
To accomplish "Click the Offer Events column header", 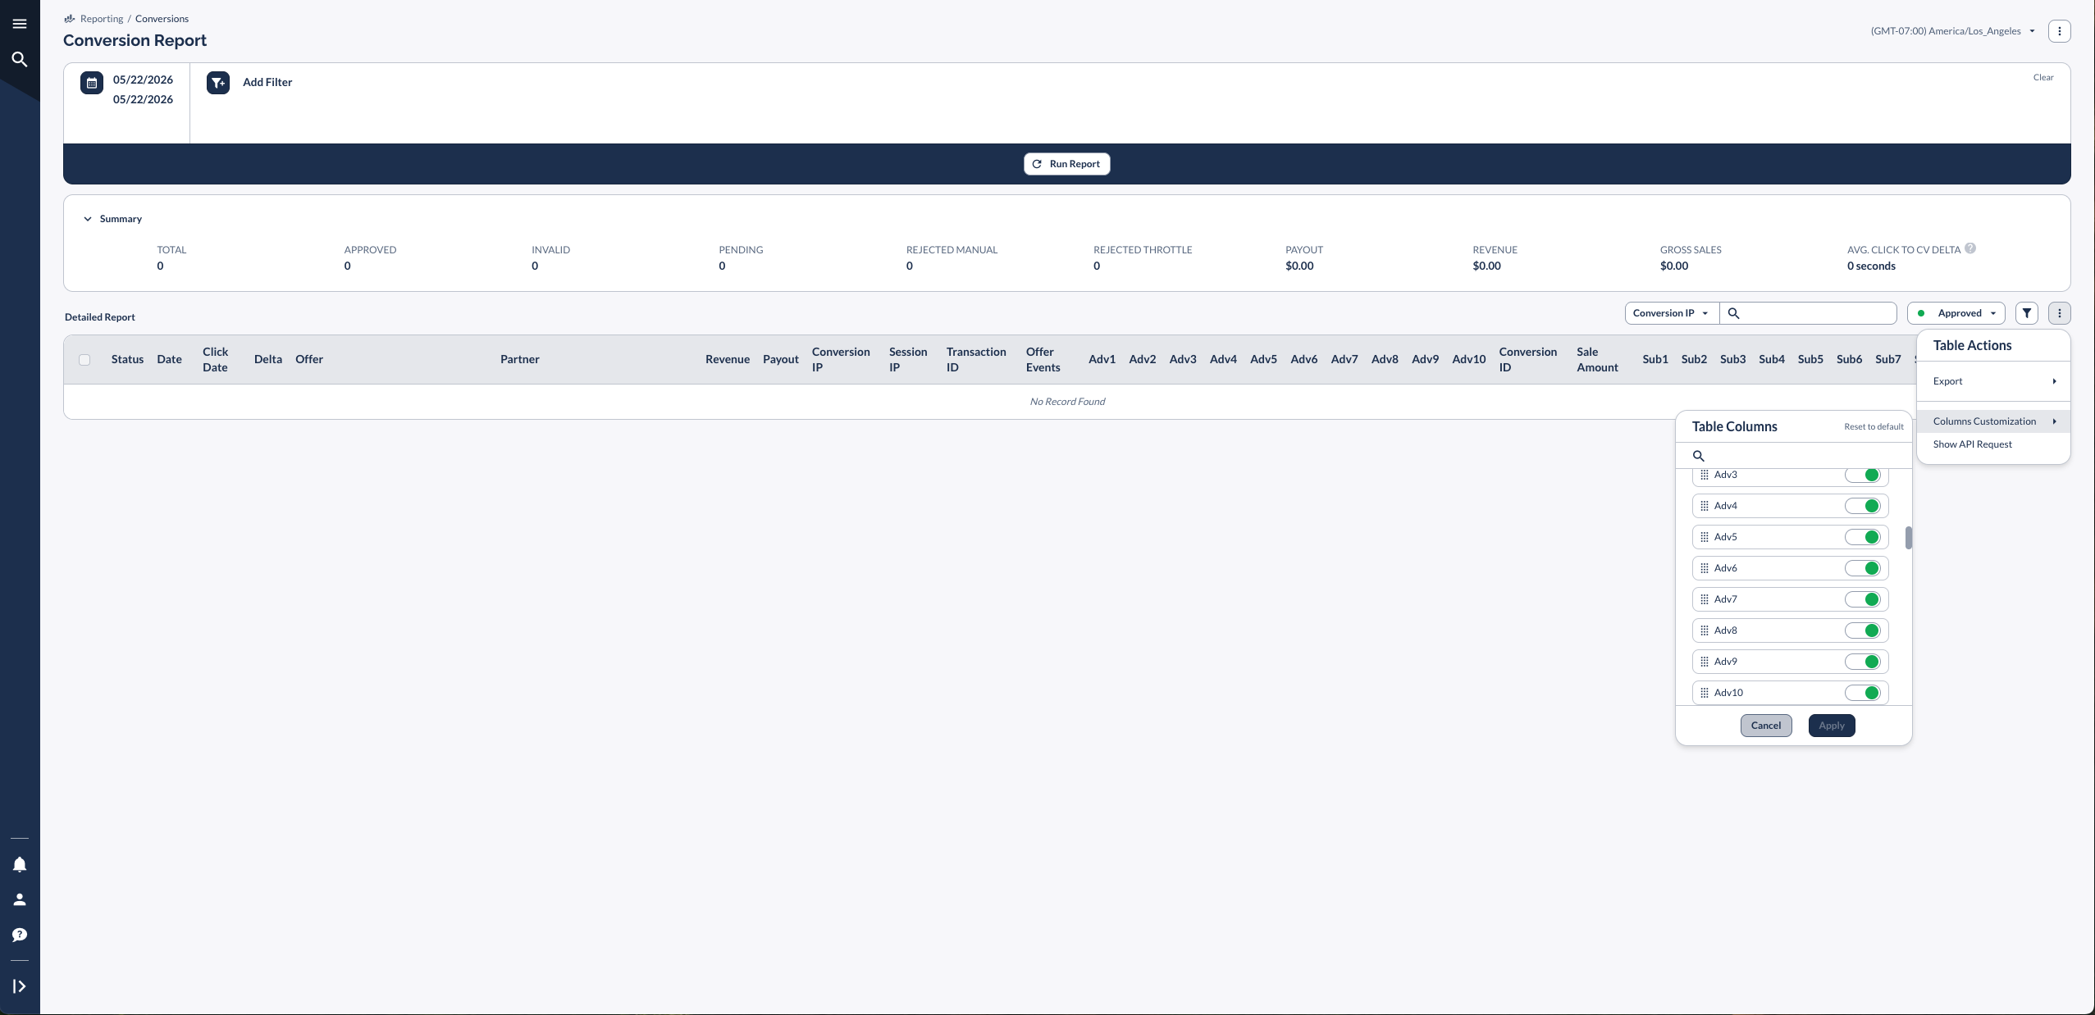I will 1043,359.
